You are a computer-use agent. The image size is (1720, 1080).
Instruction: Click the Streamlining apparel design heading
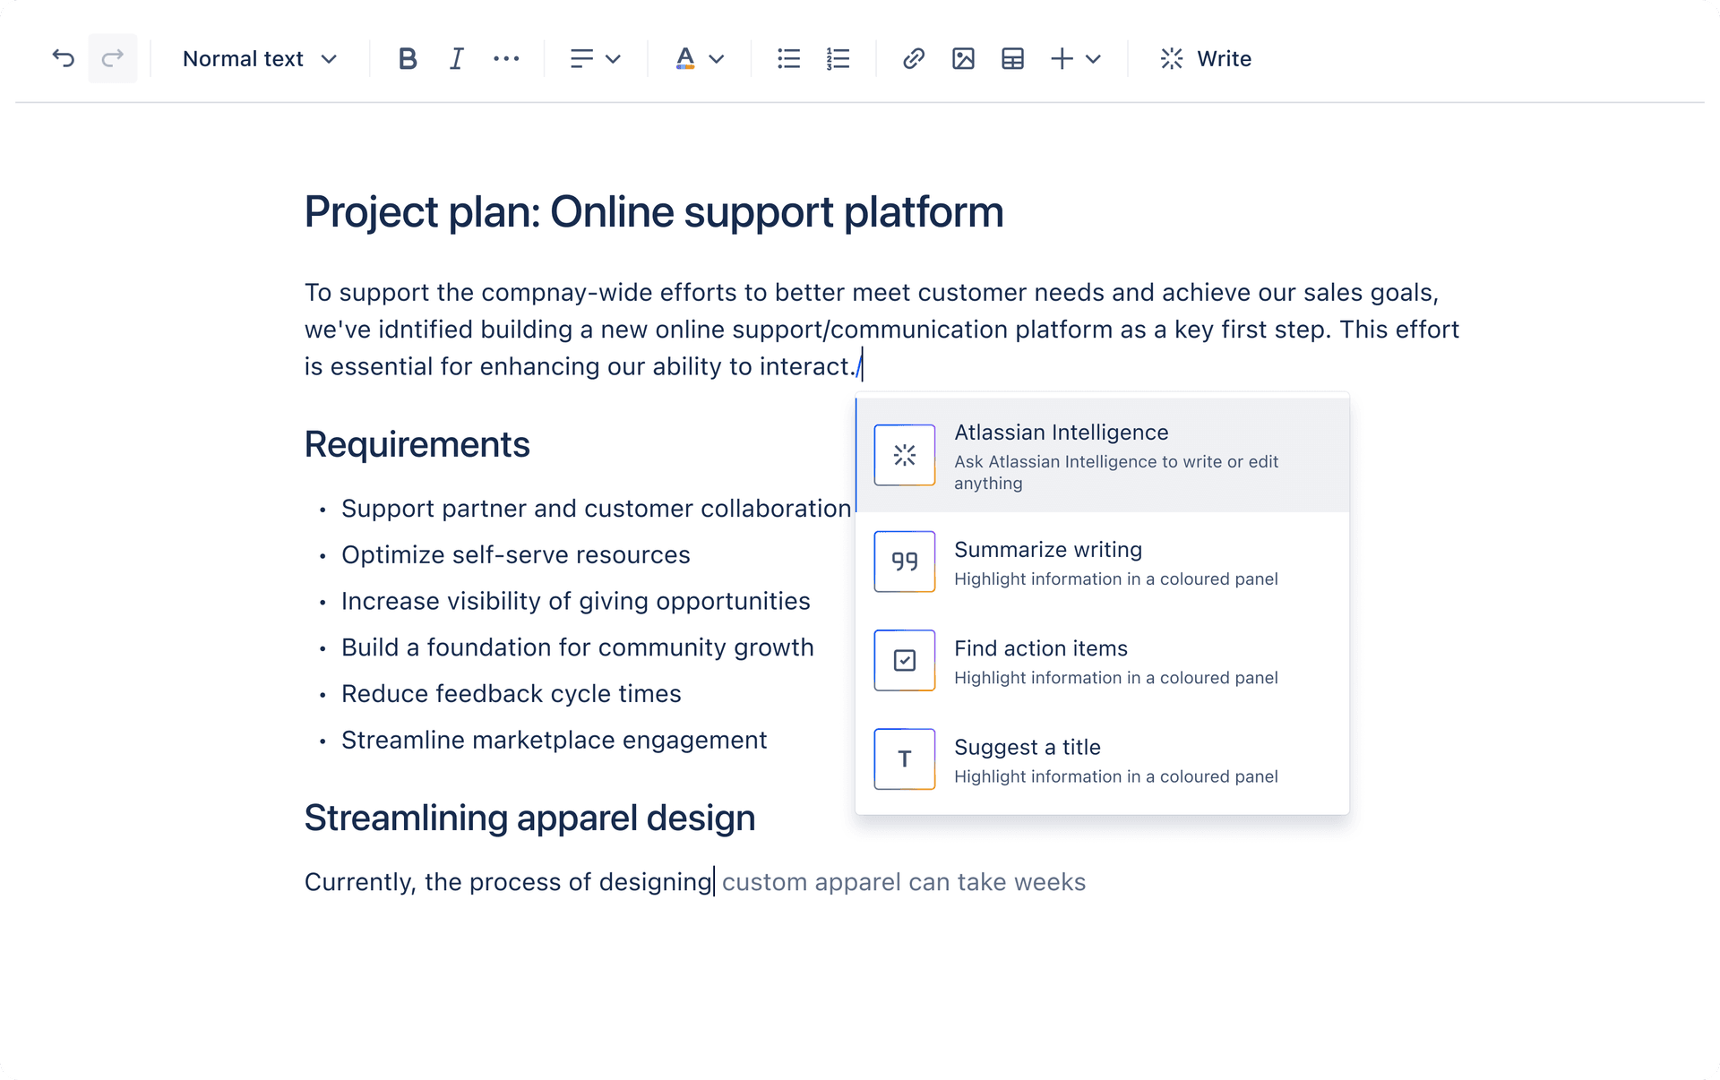tap(530, 818)
